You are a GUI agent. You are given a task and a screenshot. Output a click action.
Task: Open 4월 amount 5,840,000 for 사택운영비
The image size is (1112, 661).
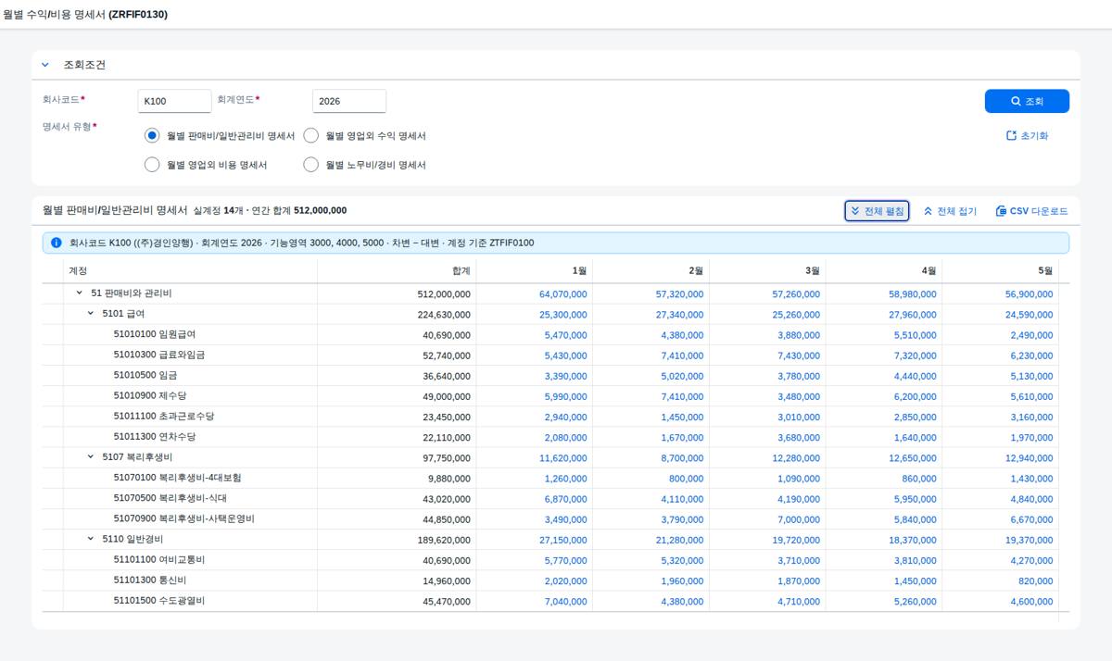[915, 519]
